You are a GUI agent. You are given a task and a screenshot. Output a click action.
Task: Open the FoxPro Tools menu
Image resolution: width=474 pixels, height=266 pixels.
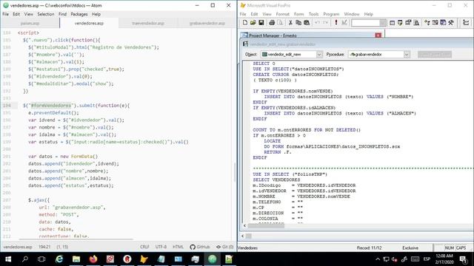click(x=313, y=14)
